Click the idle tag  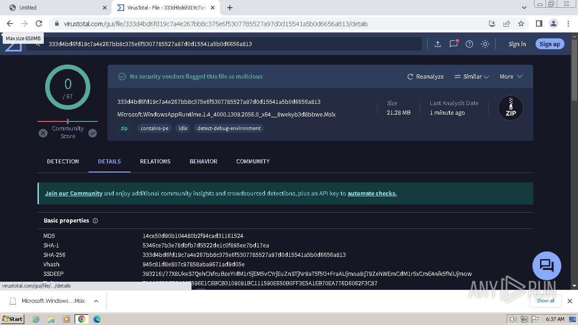(x=183, y=128)
